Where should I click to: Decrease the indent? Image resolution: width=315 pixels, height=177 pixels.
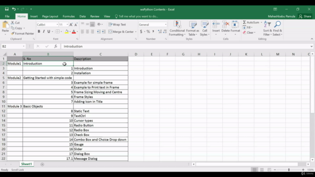coord(98,31)
